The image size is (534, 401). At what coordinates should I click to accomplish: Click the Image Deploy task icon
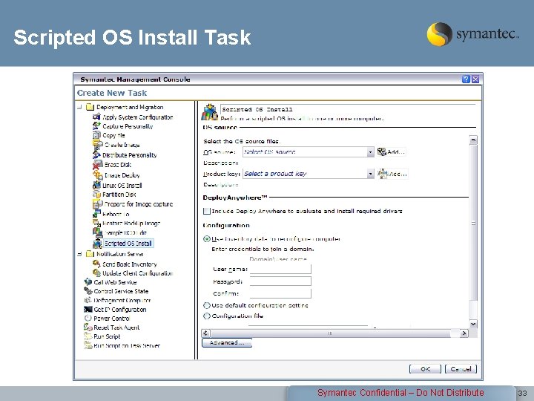[98, 175]
